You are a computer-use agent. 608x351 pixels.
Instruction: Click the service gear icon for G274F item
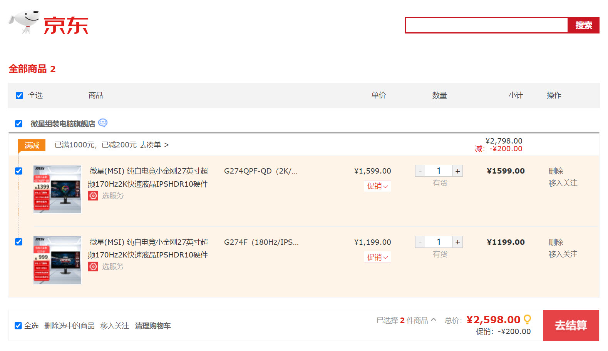coord(93,266)
